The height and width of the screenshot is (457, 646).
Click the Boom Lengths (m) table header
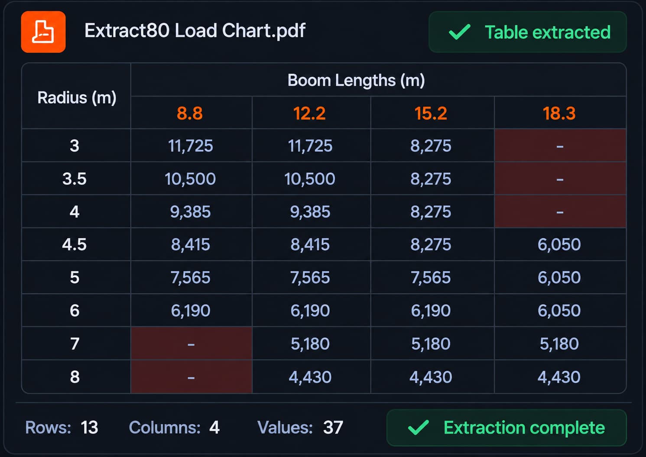pos(356,81)
